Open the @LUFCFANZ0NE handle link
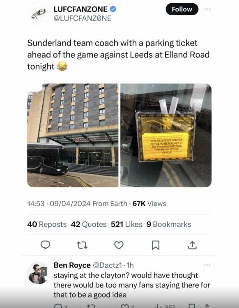 (82, 18)
